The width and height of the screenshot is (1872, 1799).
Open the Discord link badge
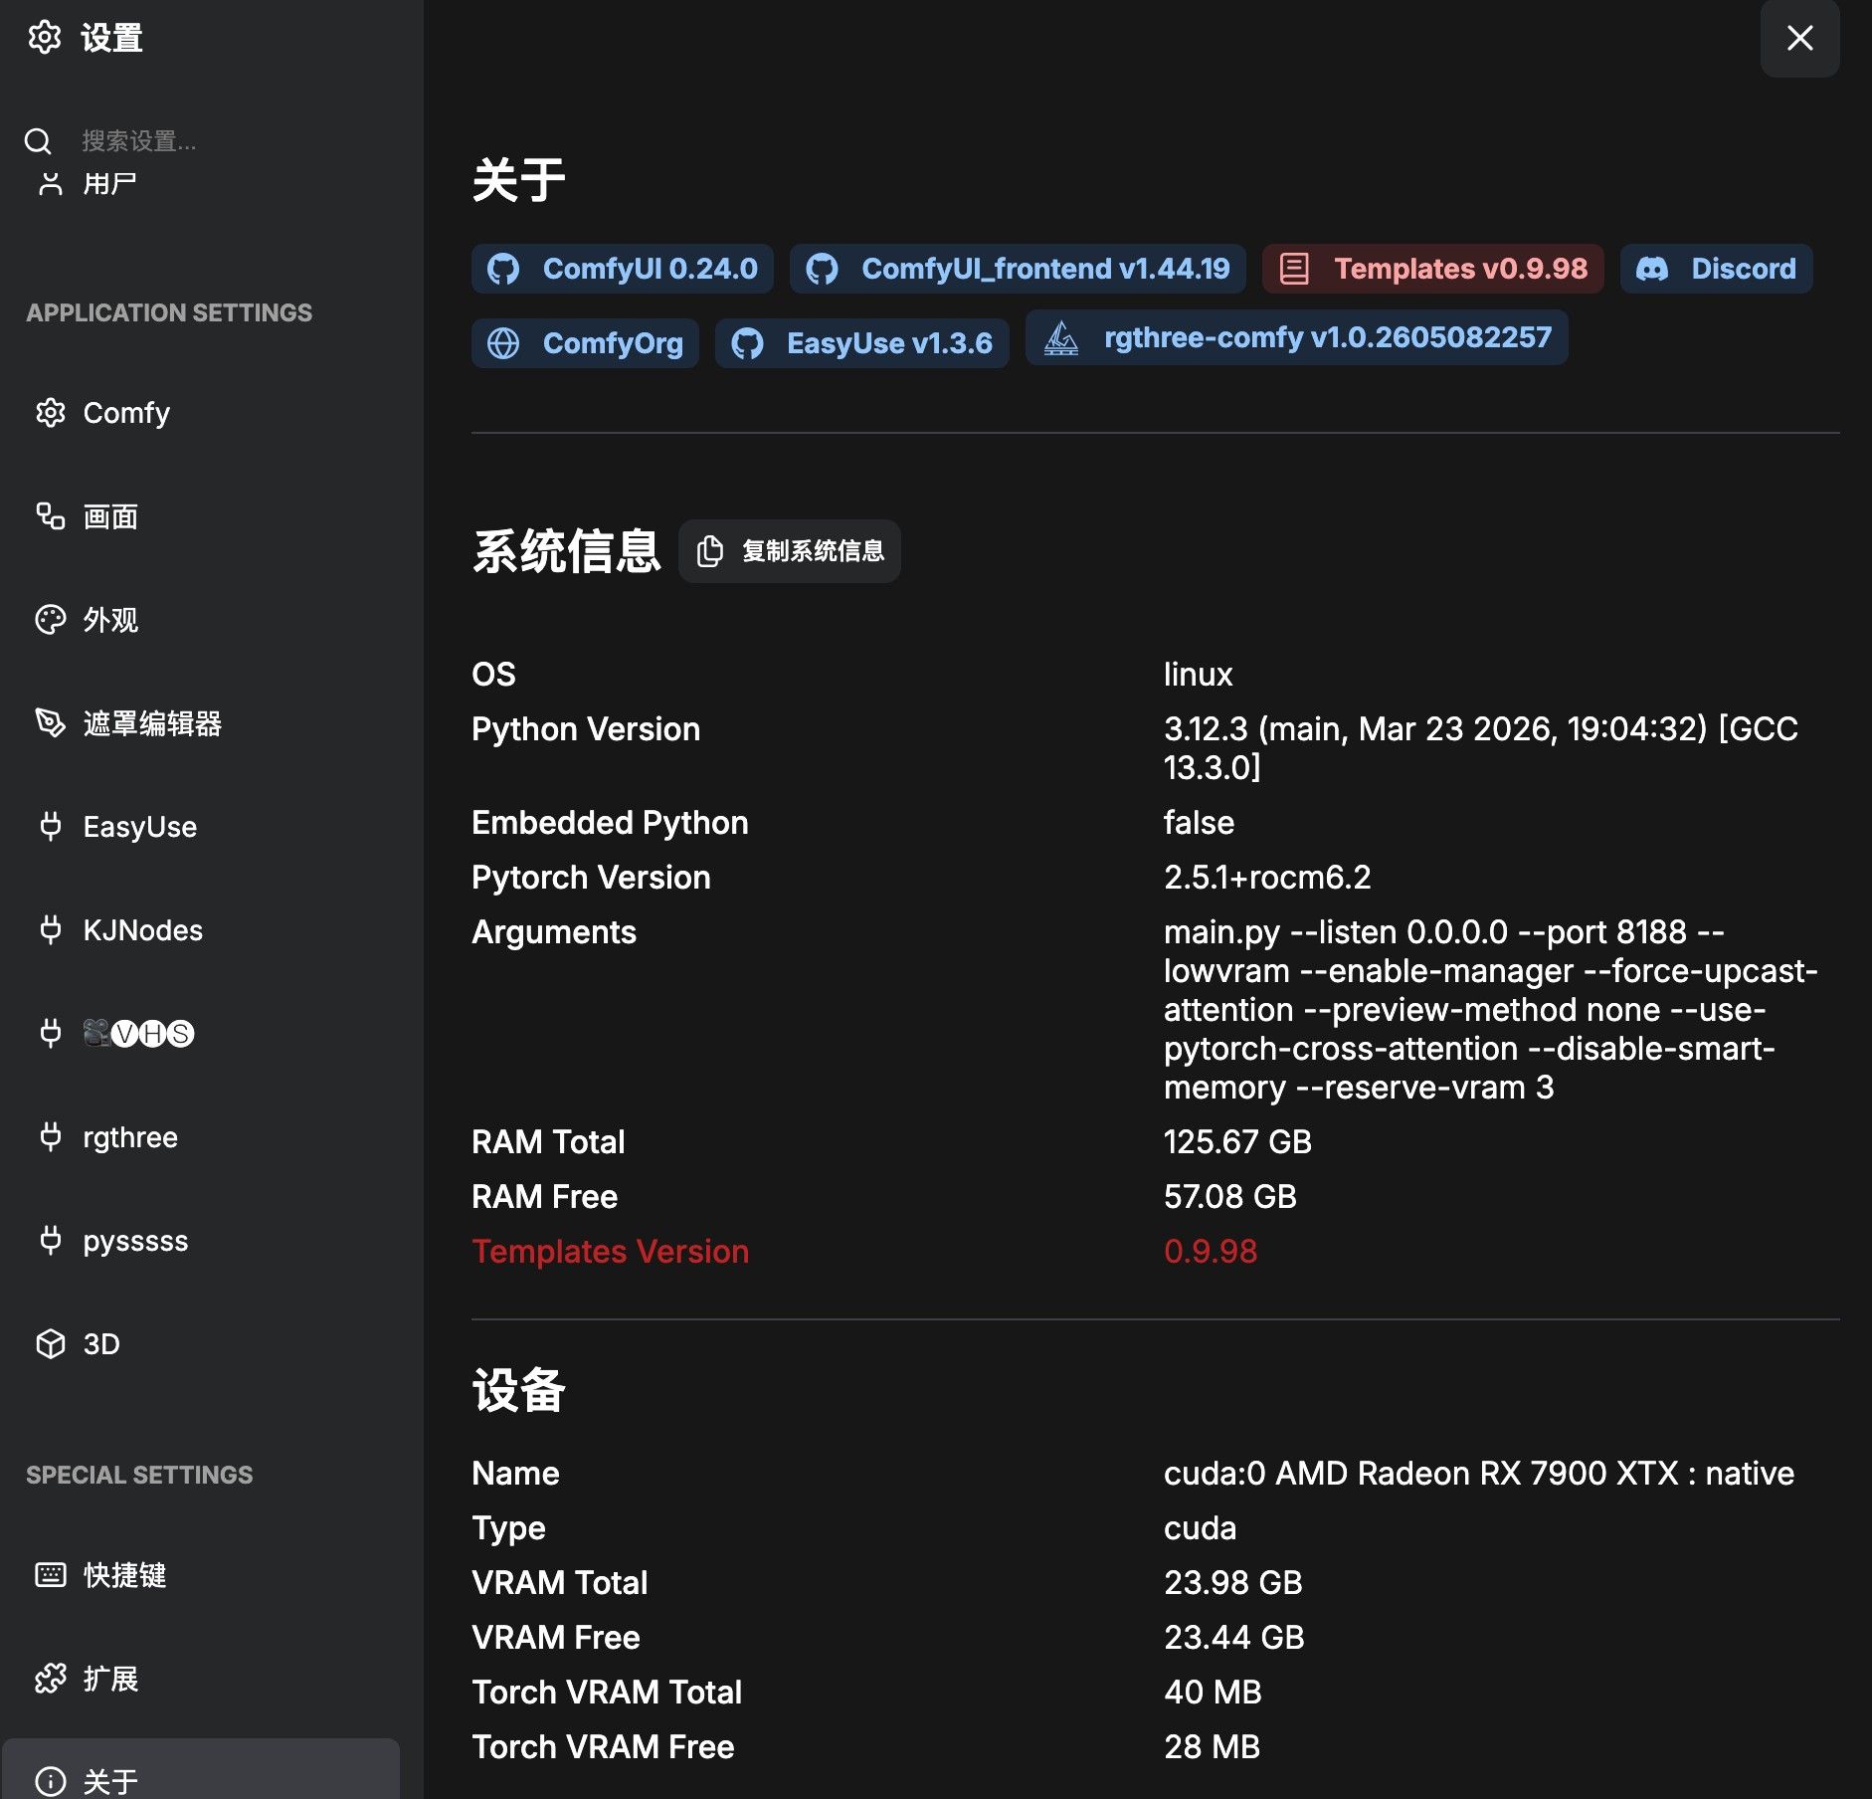coord(1716,269)
